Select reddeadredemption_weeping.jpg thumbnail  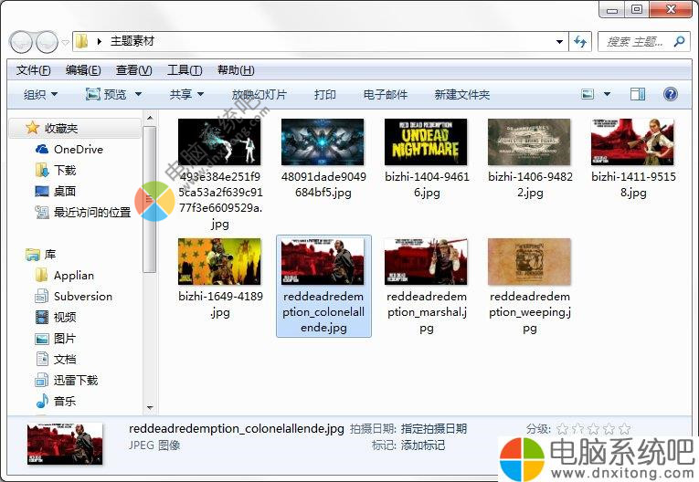tap(530, 261)
